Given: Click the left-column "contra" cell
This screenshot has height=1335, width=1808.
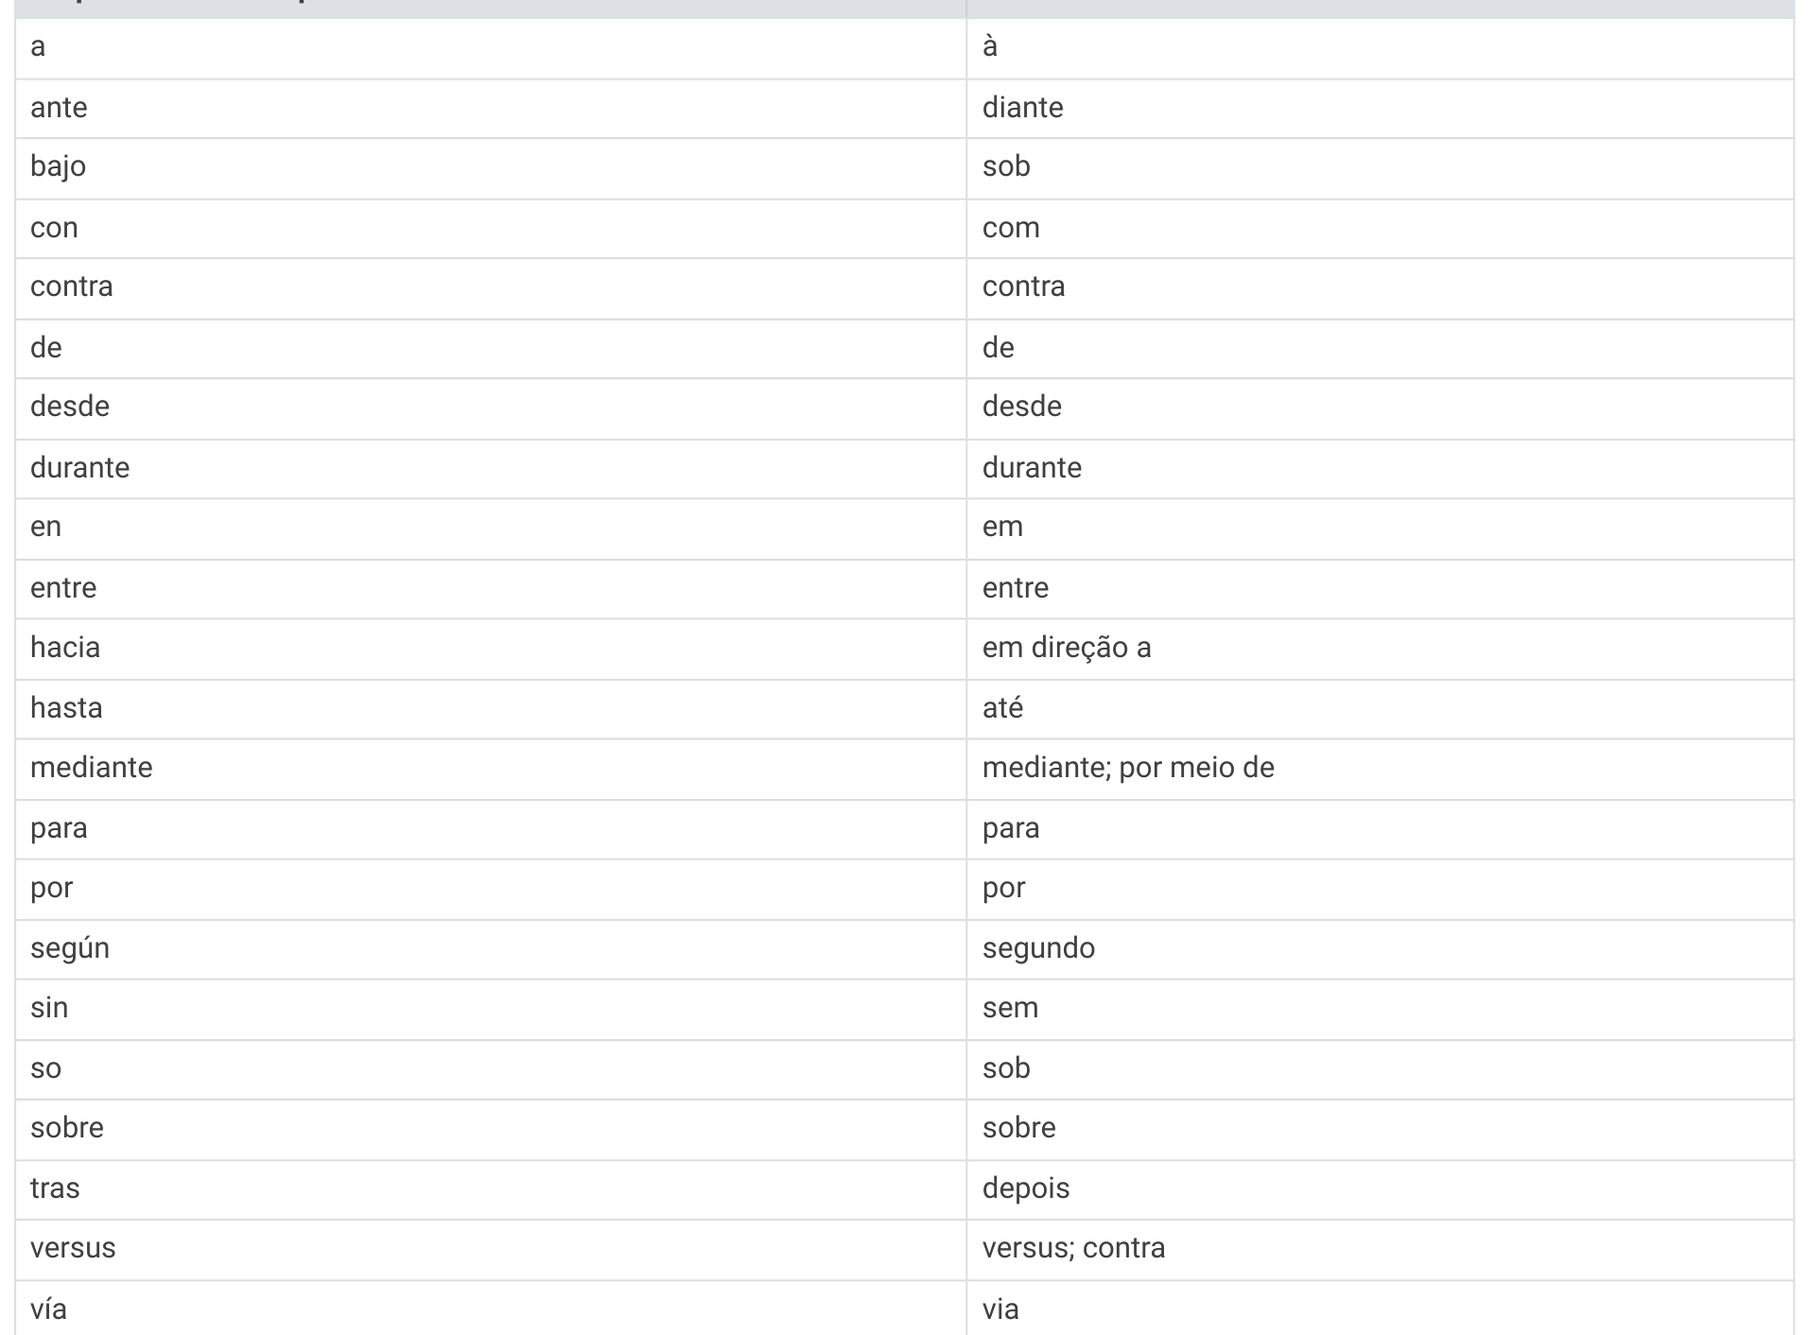Looking at the screenshot, I should [491, 288].
